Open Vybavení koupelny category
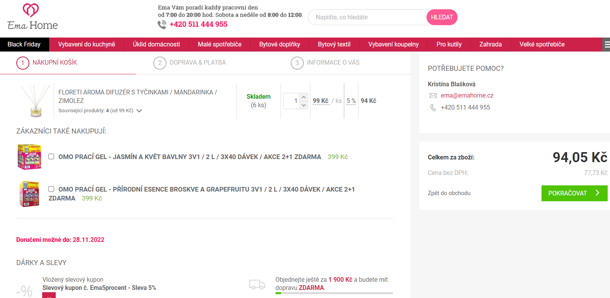Screen dimensions: 610x298 click(x=393, y=45)
